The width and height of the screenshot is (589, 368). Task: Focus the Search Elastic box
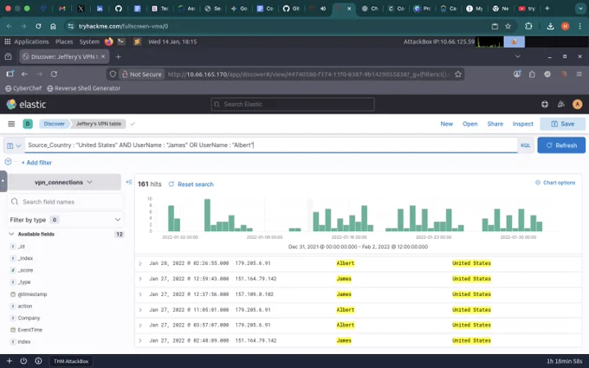tap(293, 105)
